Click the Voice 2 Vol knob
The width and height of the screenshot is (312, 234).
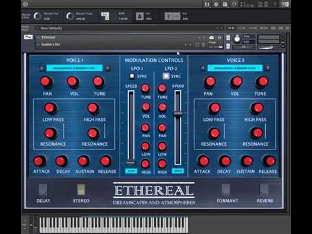coord(236,82)
